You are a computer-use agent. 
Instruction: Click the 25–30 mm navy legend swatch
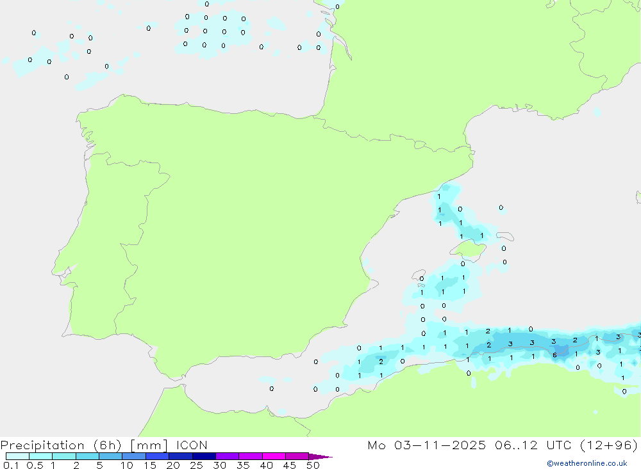[x=204, y=456]
